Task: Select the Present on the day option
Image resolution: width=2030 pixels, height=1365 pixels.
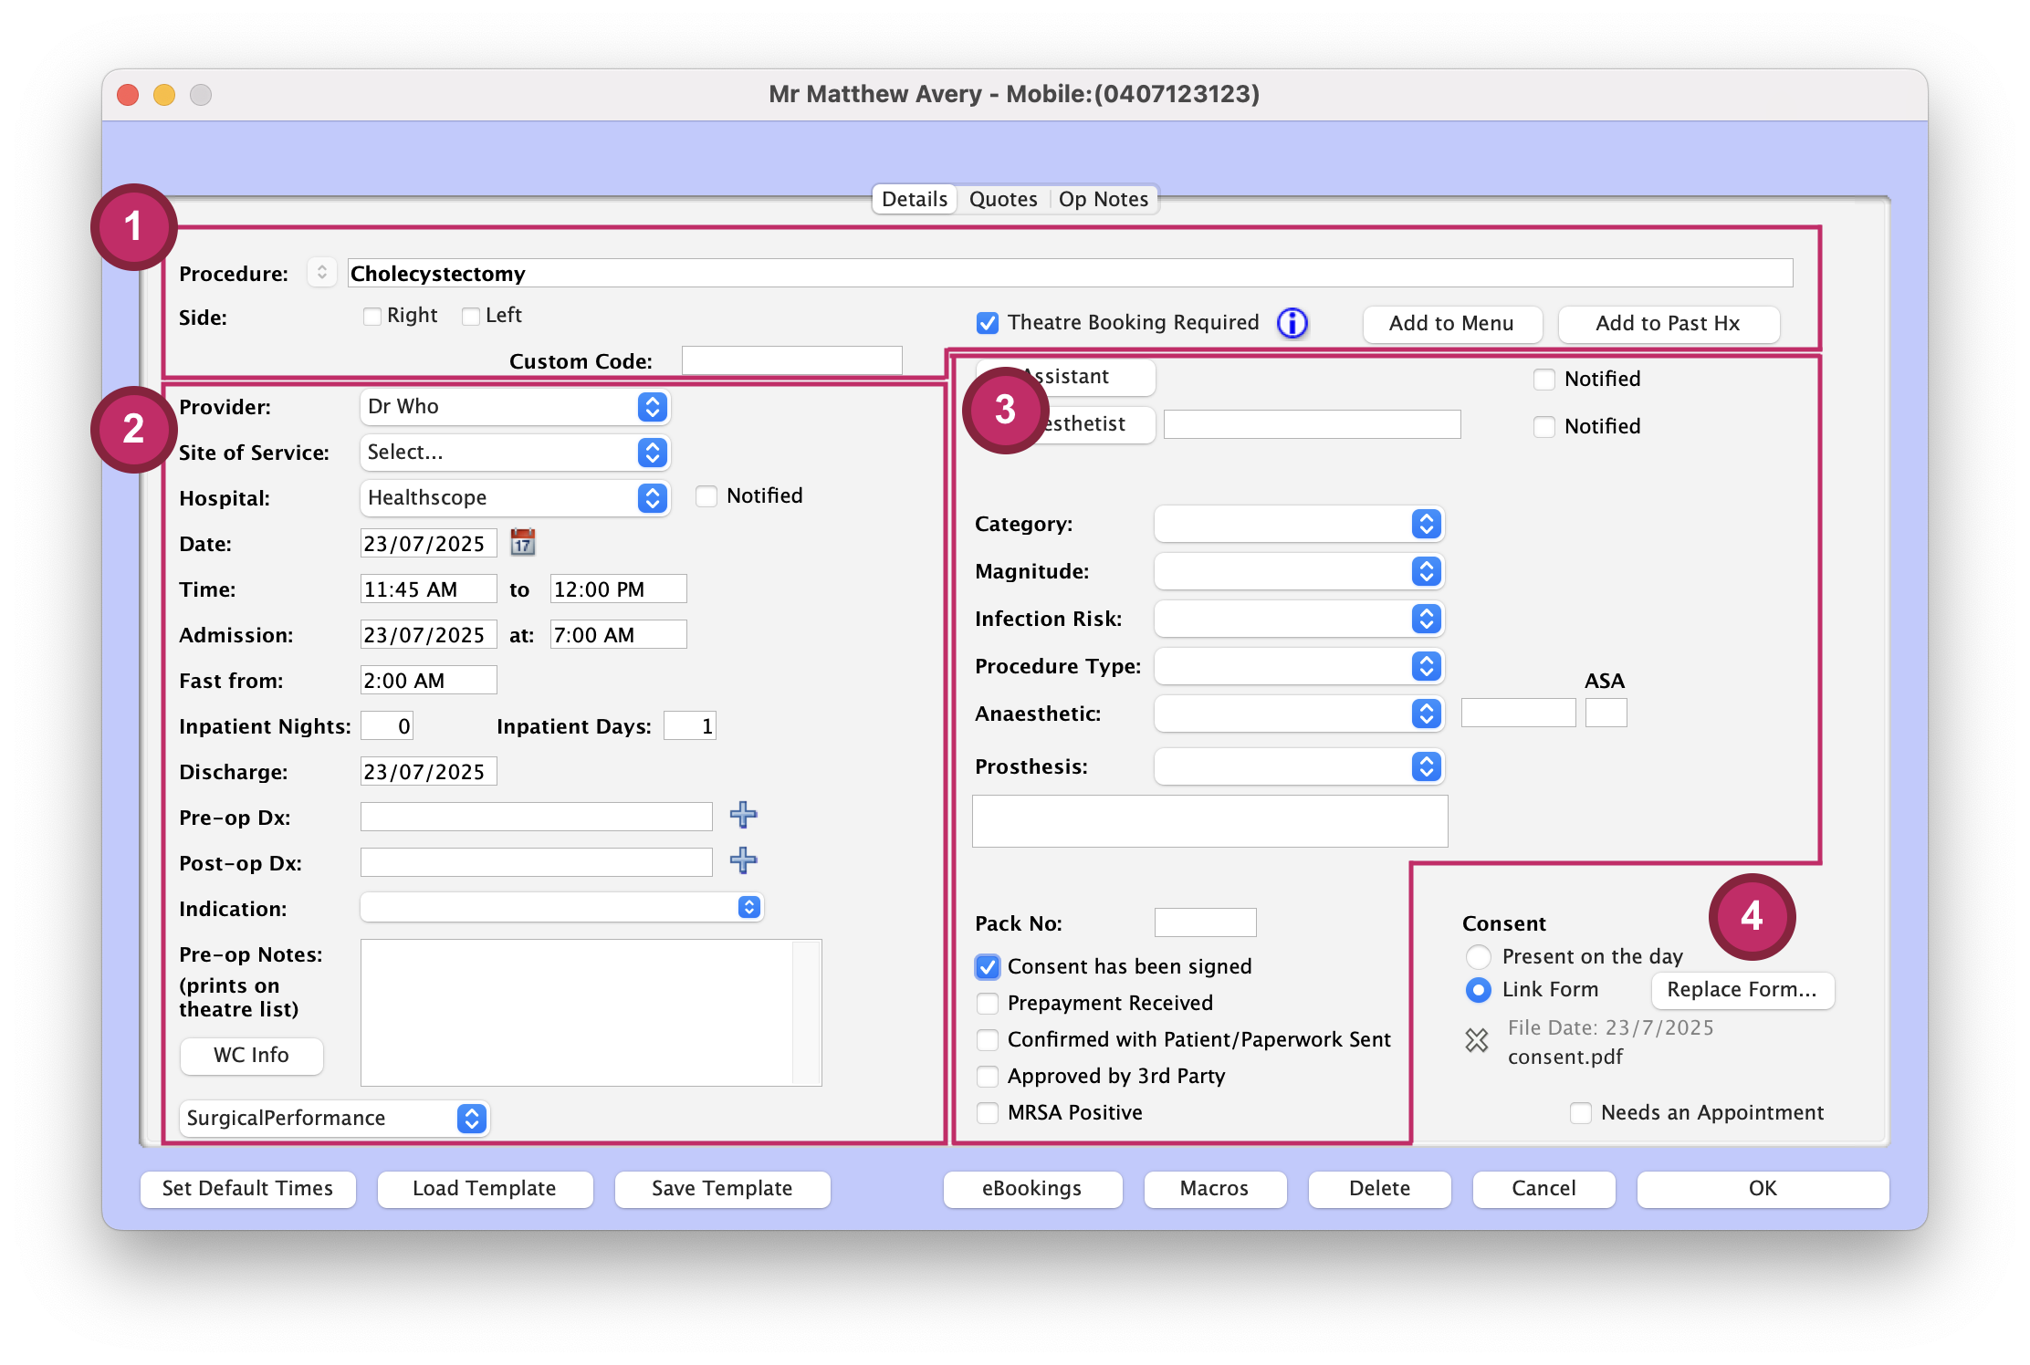Action: pyautogui.click(x=1478, y=956)
